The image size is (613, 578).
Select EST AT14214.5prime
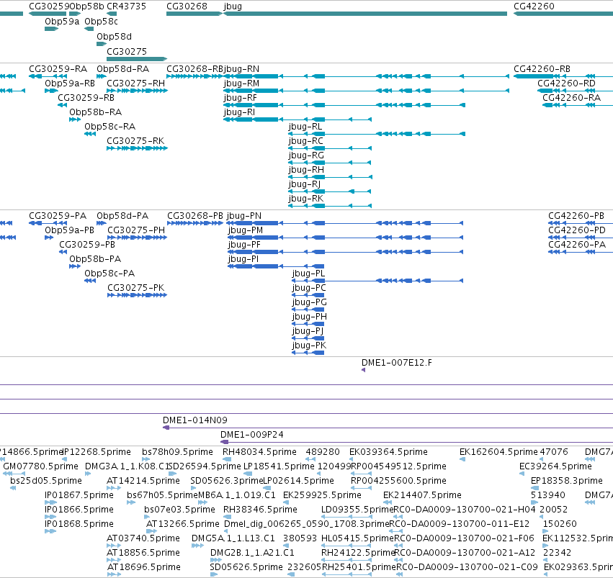(143, 481)
